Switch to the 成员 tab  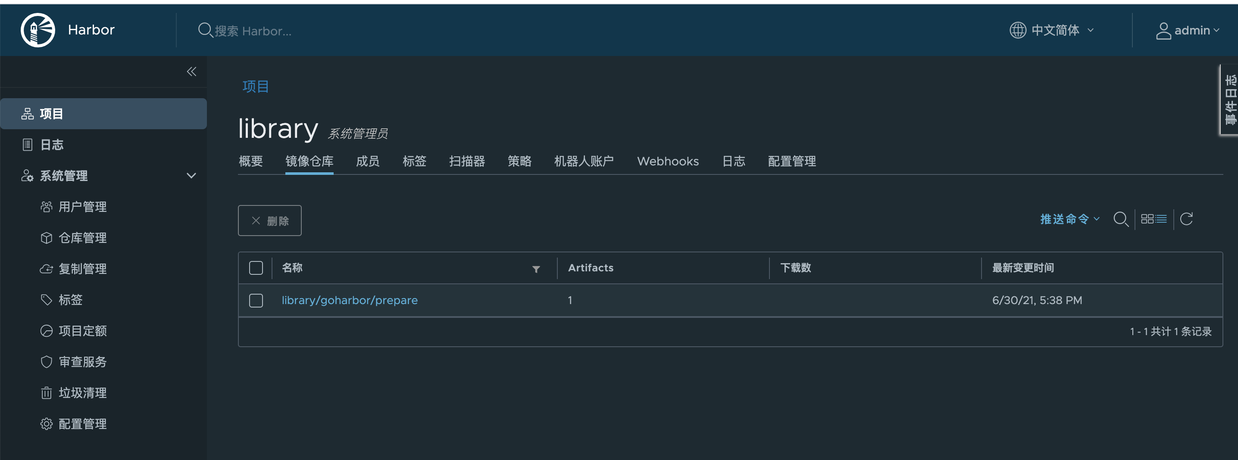click(x=367, y=162)
